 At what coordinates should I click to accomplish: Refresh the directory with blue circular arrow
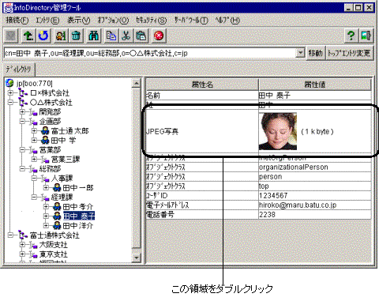[x=43, y=36]
